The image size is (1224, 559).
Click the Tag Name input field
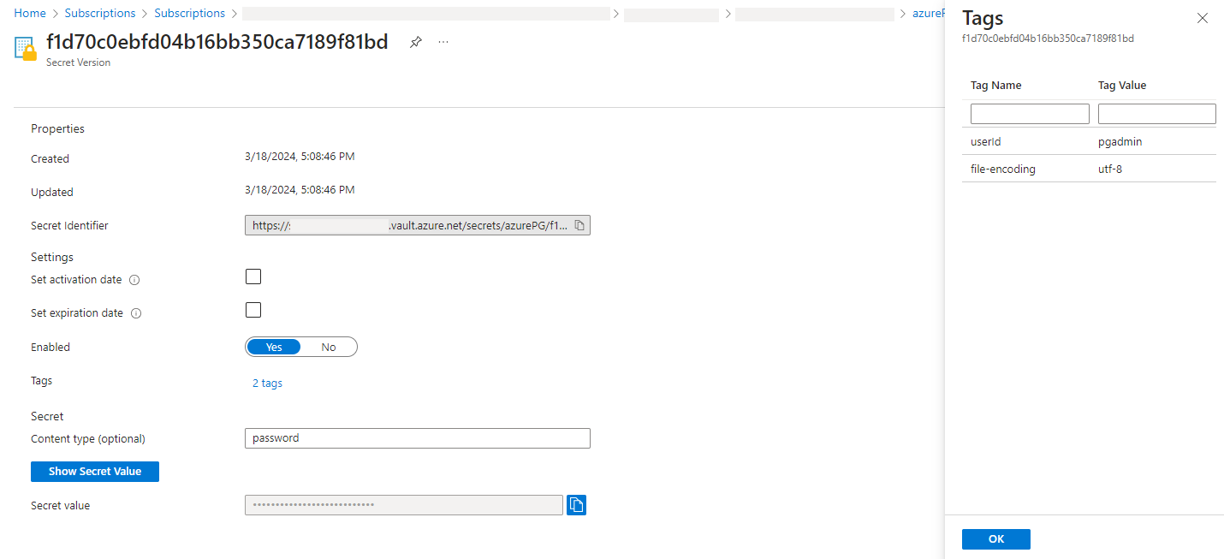coord(1030,114)
